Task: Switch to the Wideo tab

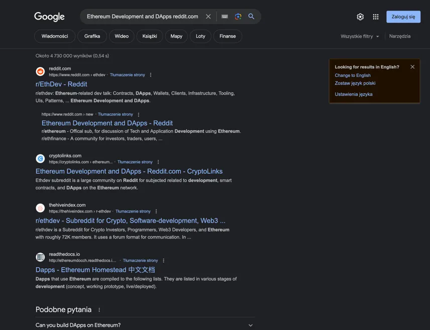Action: [122, 36]
